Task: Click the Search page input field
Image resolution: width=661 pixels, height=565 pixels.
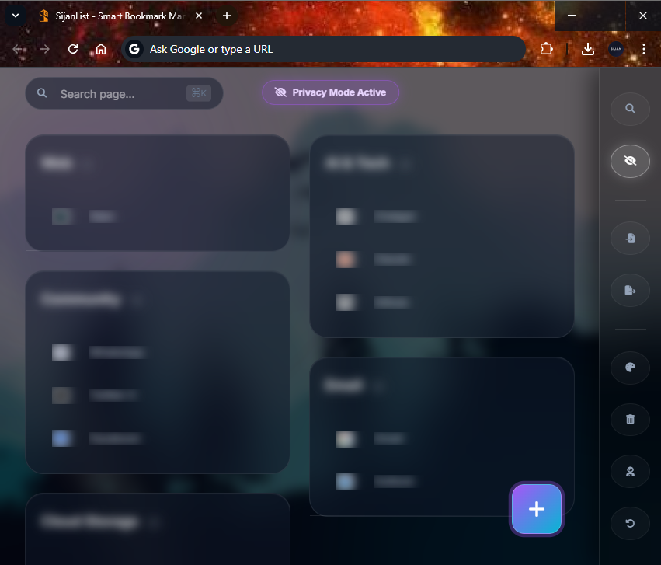Action: pyautogui.click(x=117, y=92)
